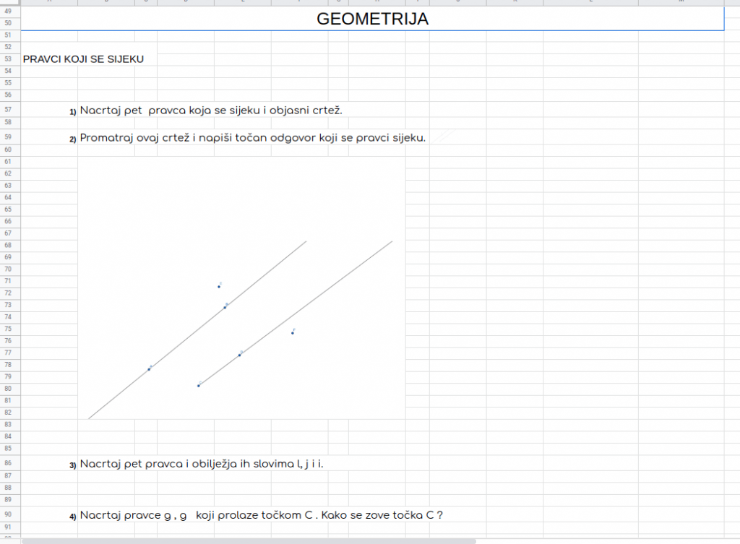Click the horizontal scrollbar at the bottom
Image resolution: width=740 pixels, height=544 pixels.
249,540
